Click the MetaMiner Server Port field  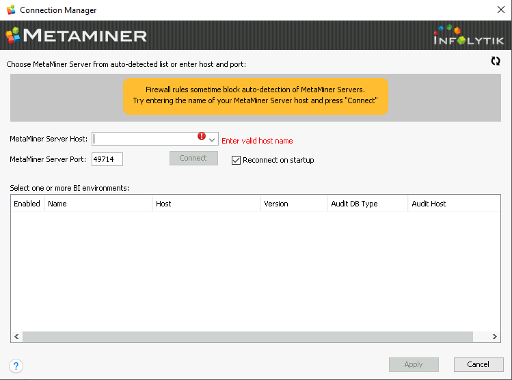[x=107, y=159]
